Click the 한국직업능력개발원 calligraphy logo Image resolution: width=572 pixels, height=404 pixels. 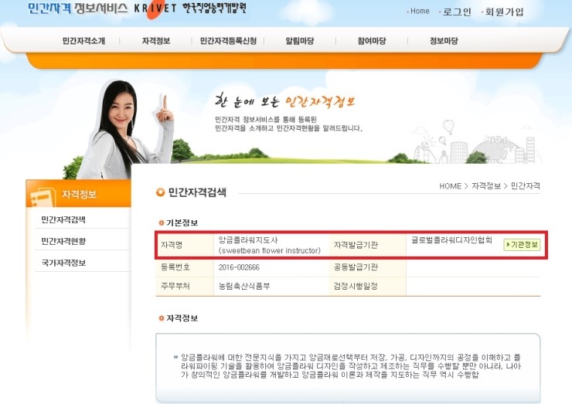click(x=215, y=9)
